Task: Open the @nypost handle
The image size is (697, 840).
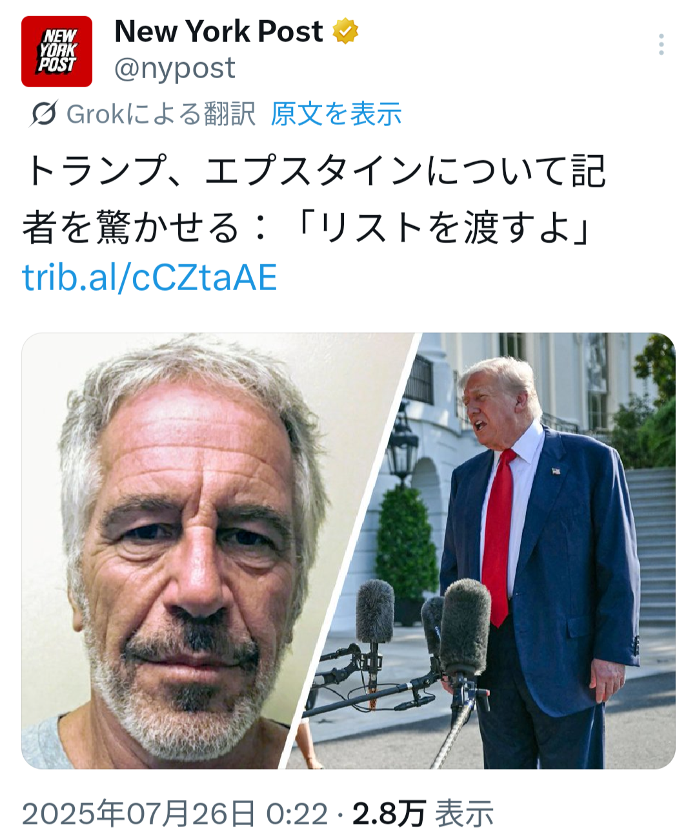Action: (175, 68)
